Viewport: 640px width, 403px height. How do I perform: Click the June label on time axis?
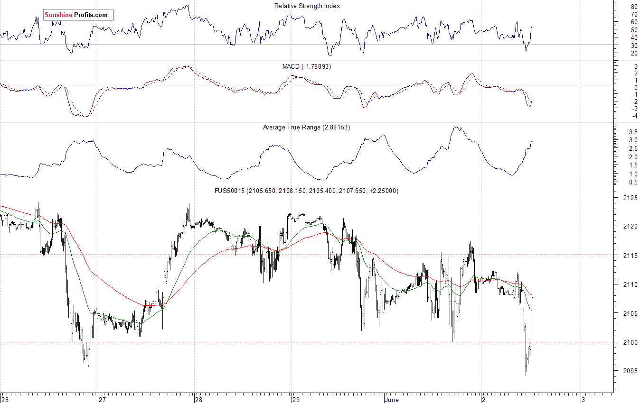pyautogui.click(x=392, y=399)
